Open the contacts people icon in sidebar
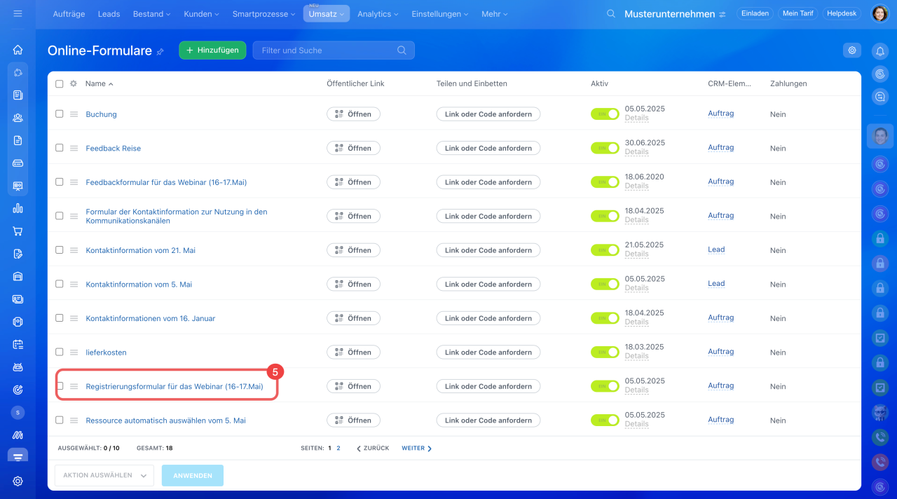Image resolution: width=897 pixels, height=499 pixels. tap(18, 118)
